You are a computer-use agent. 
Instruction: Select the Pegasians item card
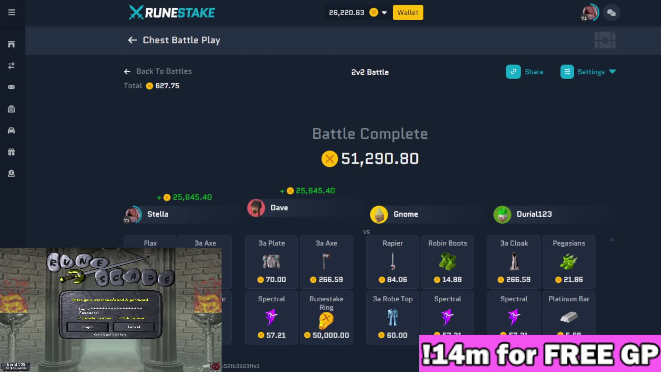[x=569, y=262]
